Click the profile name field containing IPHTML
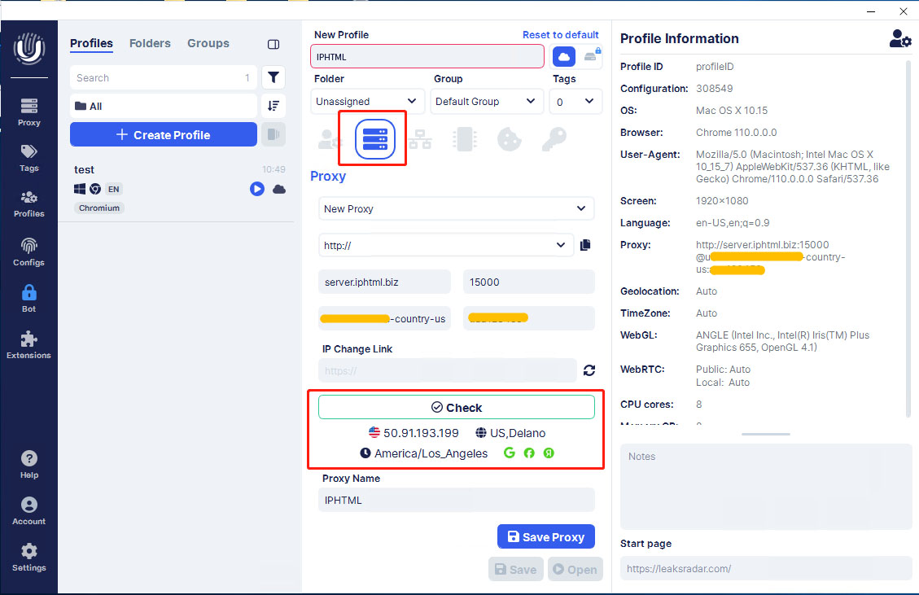919x595 pixels. point(427,57)
